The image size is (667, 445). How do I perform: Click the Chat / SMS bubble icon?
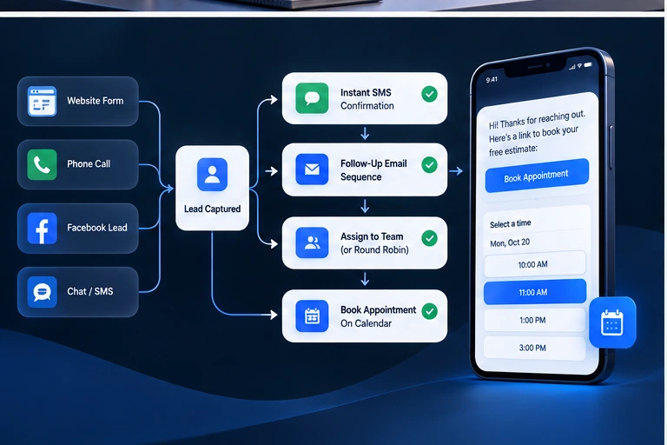42,292
